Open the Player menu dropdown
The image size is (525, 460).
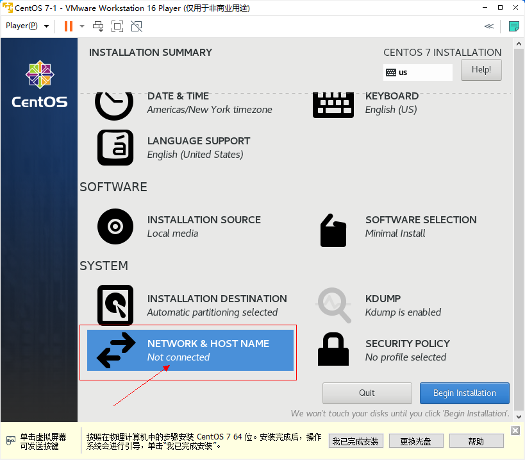[x=28, y=26]
